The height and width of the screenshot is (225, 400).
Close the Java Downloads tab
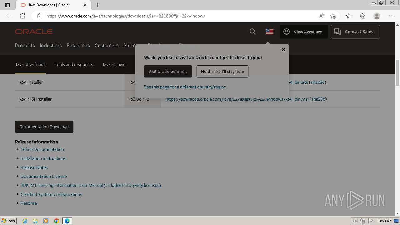85,5
